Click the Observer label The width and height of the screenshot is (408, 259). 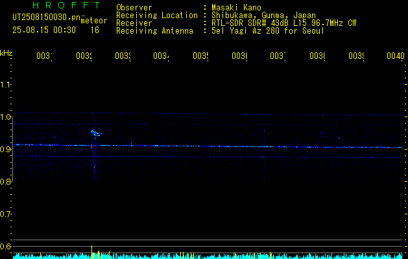pos(134,8)
